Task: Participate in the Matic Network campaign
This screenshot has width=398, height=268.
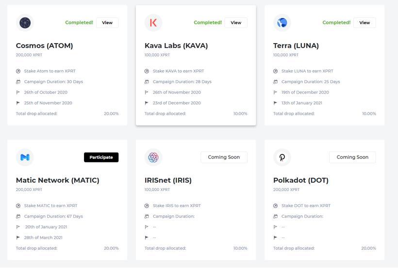Action: coord(101,157)
